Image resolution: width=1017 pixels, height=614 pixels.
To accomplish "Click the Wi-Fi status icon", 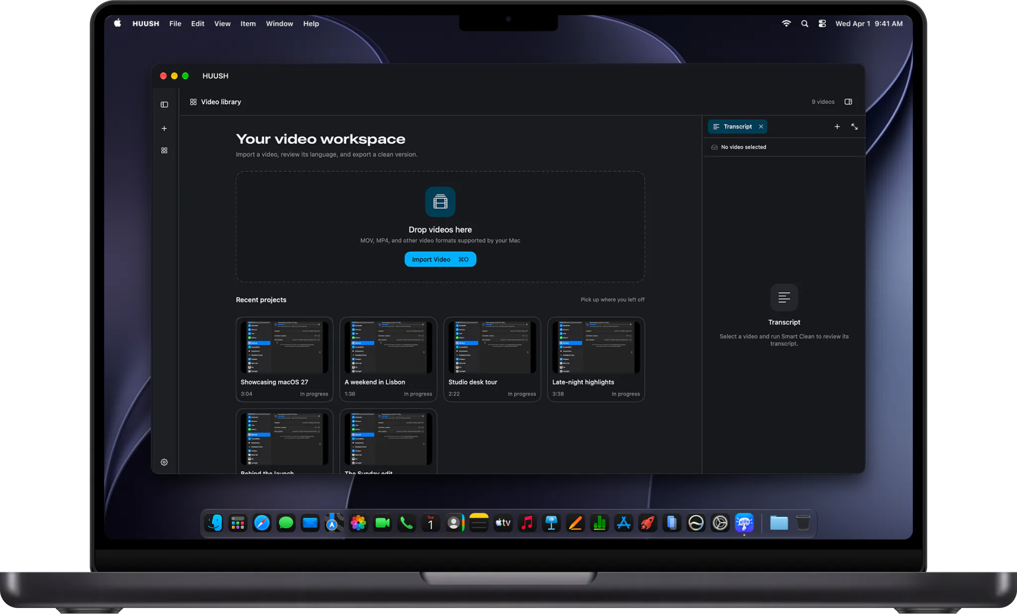I will [786, 24].
